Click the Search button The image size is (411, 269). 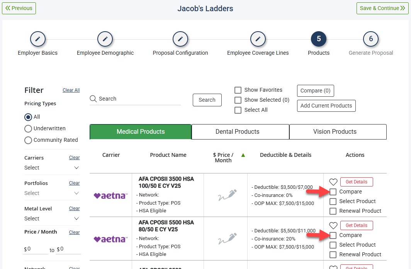click(207, 100)
